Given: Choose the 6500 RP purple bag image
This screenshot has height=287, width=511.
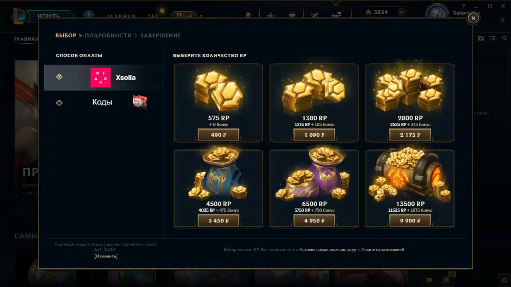Looking at the screenshot, I should (314, 174).
